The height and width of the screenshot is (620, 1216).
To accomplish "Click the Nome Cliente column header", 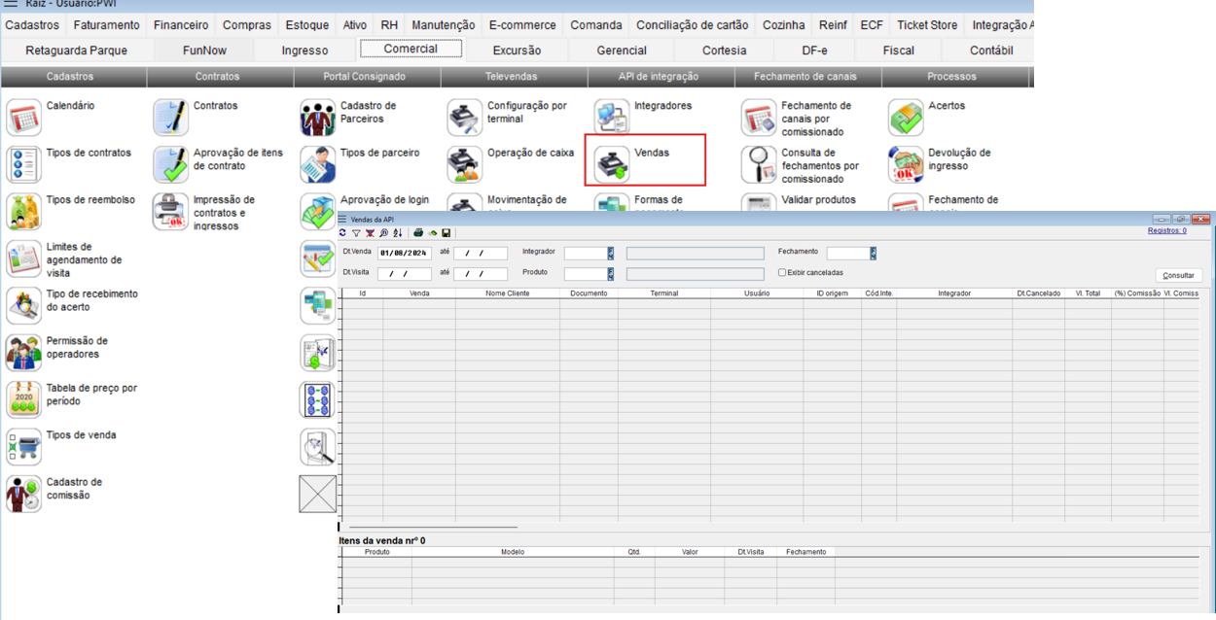I will tap(507, 293).
